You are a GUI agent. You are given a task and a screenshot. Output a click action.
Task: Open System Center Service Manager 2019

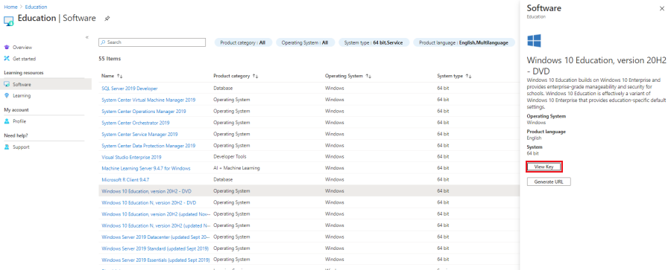click(139, 134)
